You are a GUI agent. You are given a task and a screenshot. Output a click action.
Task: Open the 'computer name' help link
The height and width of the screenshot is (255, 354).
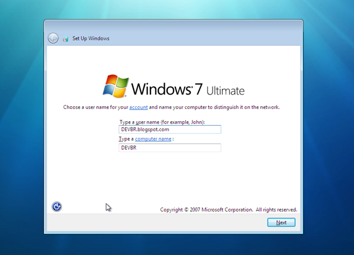pos(153,139)
